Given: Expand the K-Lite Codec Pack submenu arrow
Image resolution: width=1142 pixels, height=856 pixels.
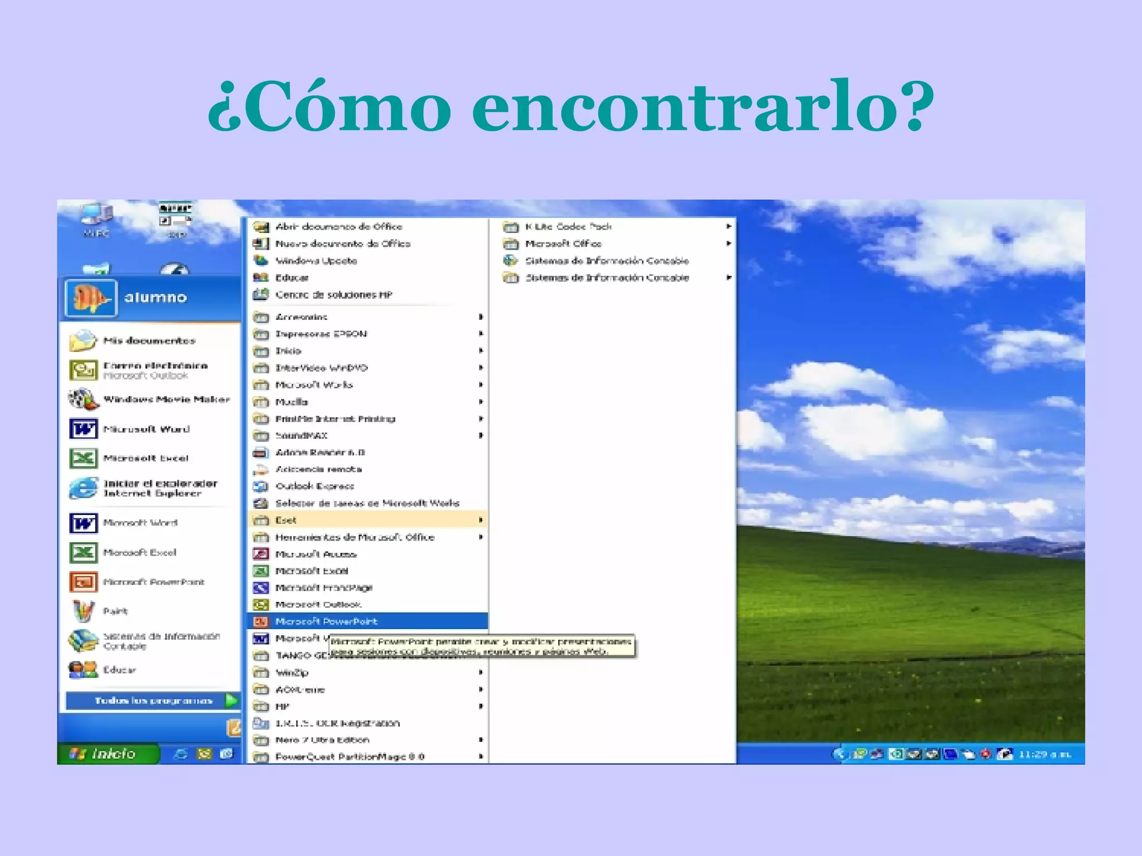Looking at the screenshot, I should click(728, 226).
